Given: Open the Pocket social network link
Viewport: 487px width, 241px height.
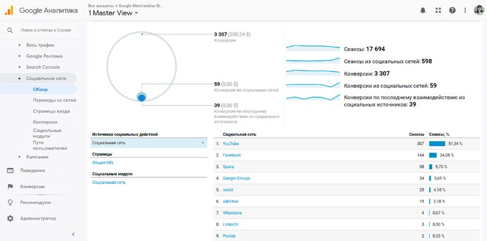Looking at the screenshot, I should coord(229,236).
